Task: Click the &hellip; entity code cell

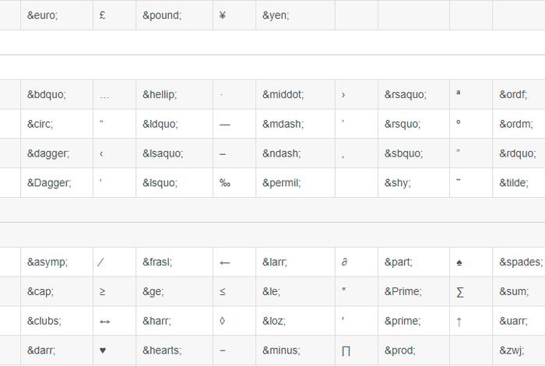Action: tap(160, 94)
